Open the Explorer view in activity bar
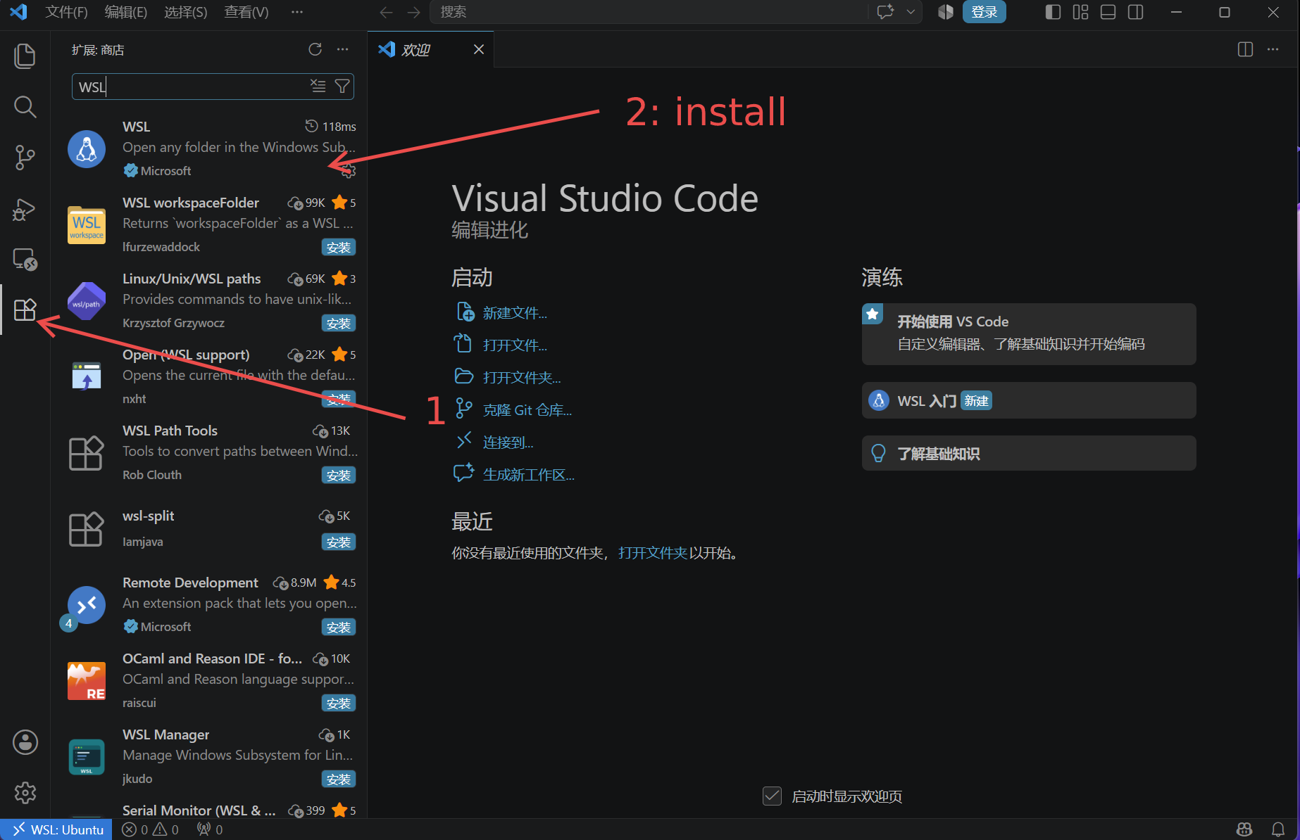The image size is (1300, 840). click(x=25, y=56)
